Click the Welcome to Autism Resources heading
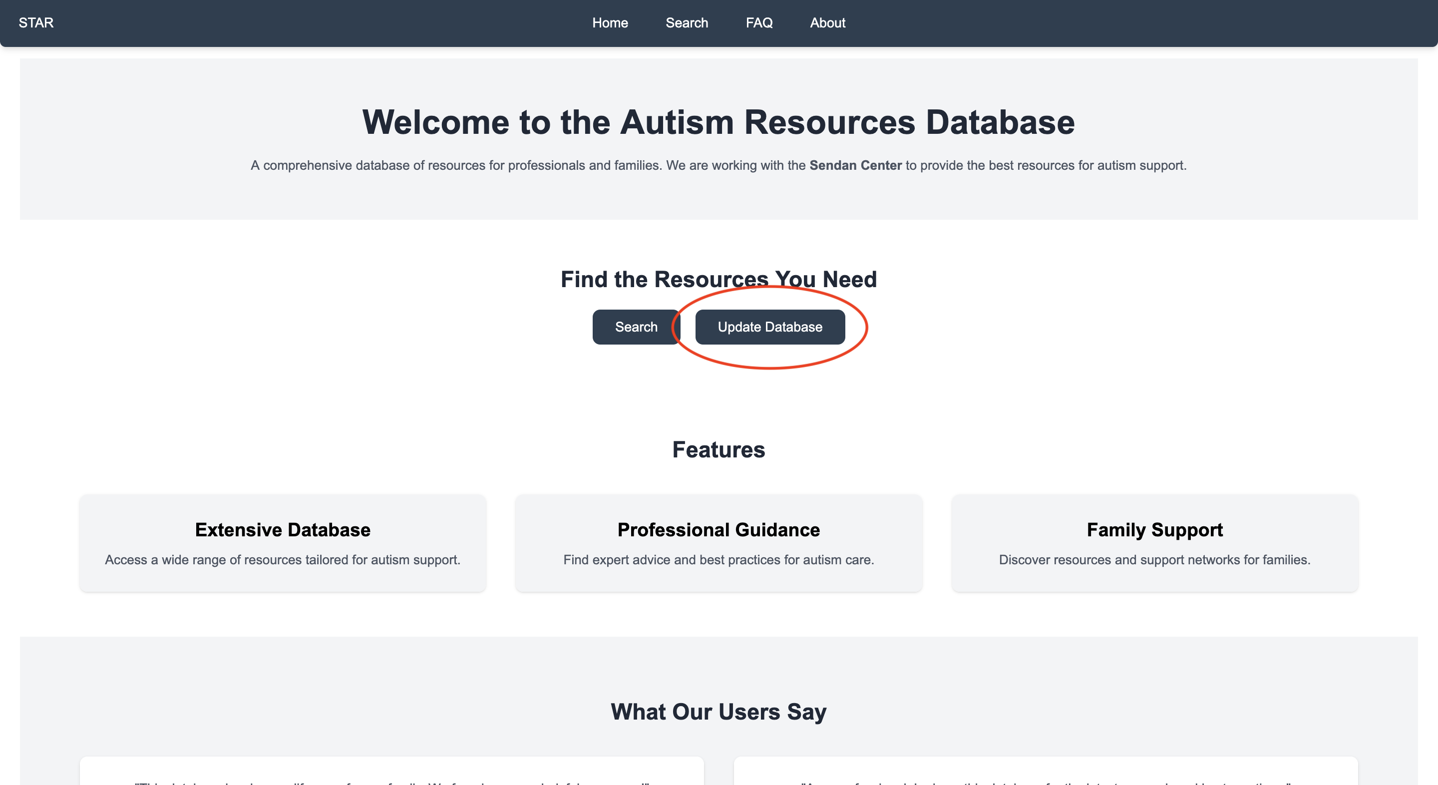 719,122
